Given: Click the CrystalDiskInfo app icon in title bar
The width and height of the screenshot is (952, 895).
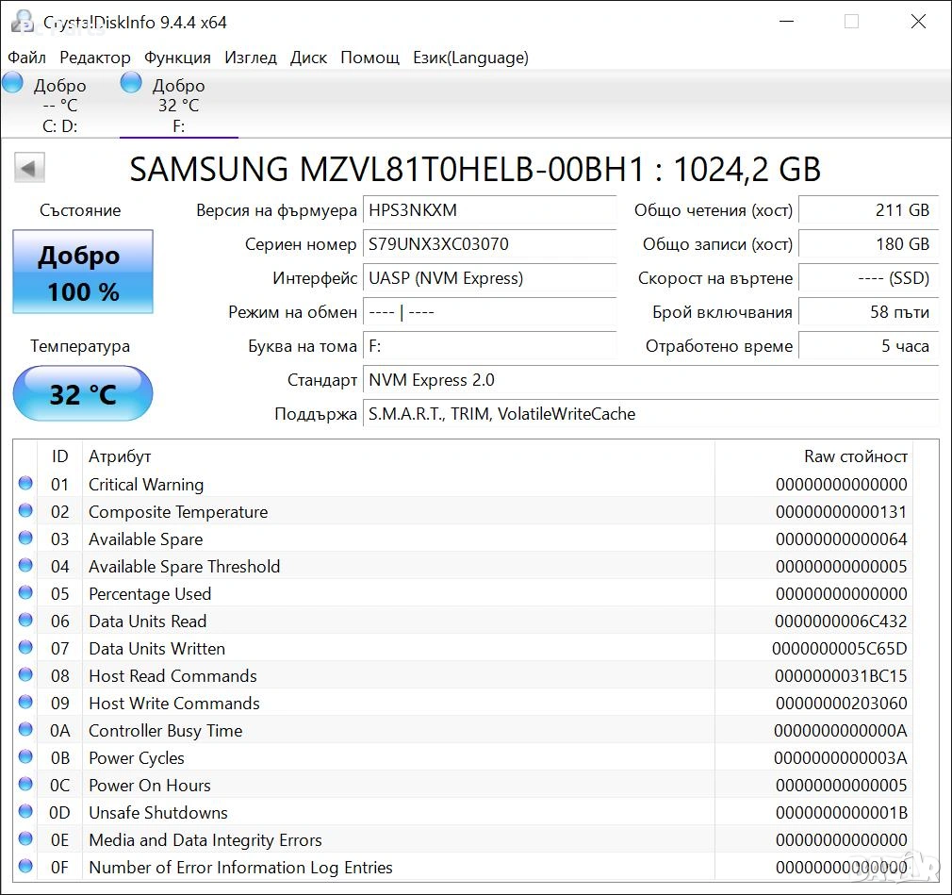Looking at the screenshot, I should coord(24,22).
